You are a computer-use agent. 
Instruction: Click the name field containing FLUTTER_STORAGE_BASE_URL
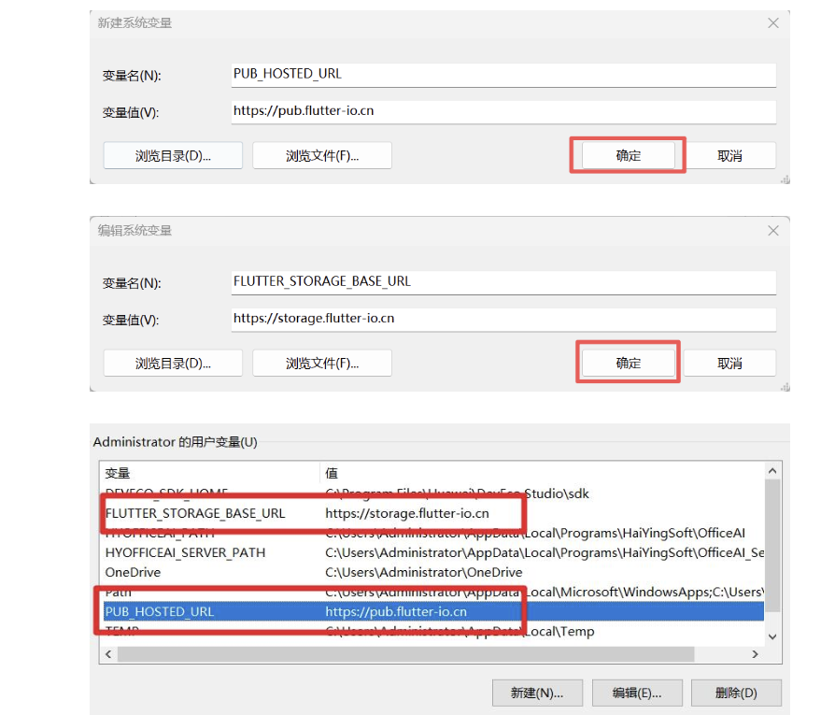coord(503,282)
